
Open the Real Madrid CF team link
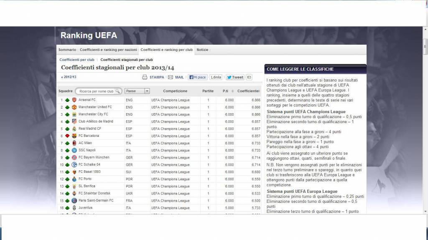coord(90,129)
